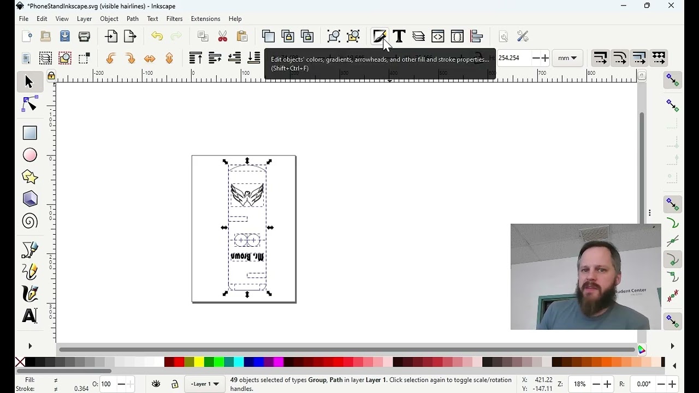Select the Pencil freehand tool
699x393 pixels.
(29, 271)
